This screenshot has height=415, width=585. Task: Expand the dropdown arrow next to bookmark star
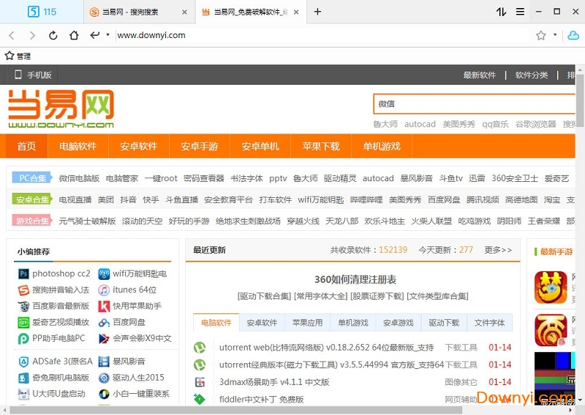555,35
